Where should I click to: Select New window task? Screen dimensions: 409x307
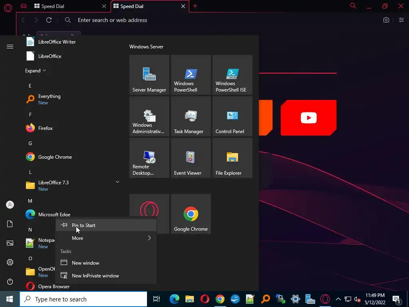(x=106, y=263)
